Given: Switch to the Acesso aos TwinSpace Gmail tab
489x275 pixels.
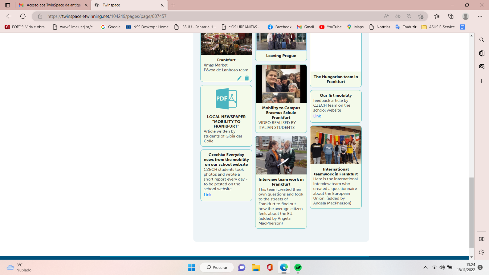Looking at the screenshot, I should coord(53,5).
